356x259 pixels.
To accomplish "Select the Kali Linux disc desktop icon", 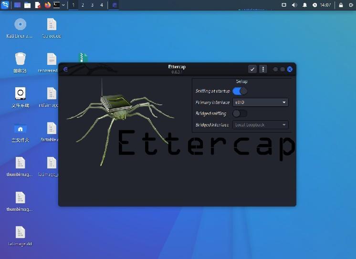I will coord(20,28).
